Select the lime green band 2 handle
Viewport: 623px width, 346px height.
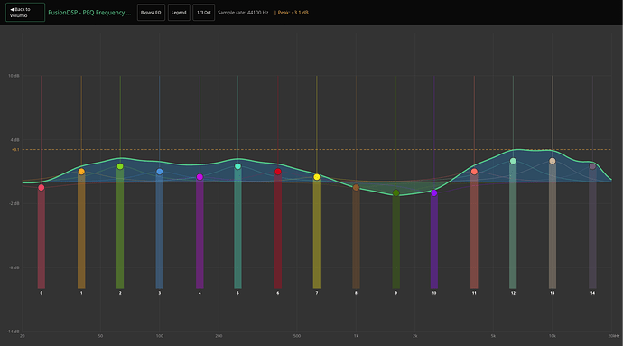coord(120,166)
